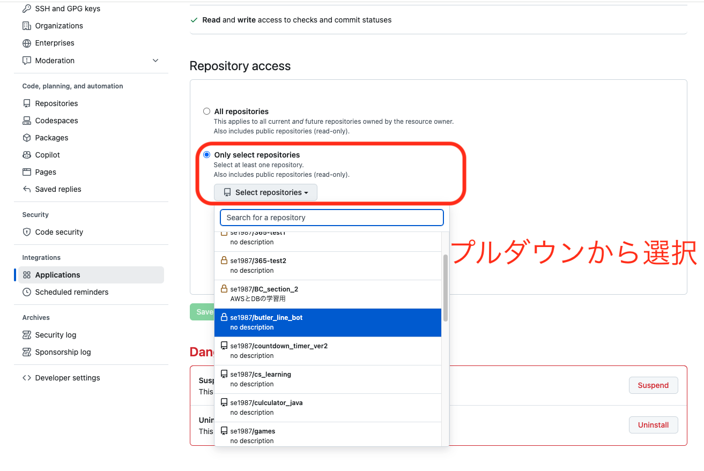Select the Copilot sidebar icon
704x471 pixels.
26,154
